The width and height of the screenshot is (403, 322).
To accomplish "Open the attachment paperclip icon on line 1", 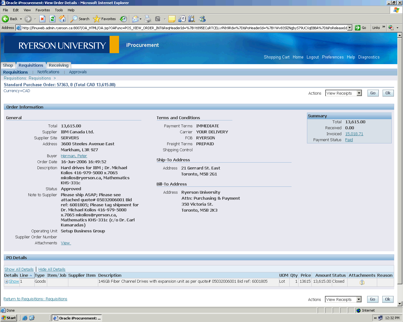I will point(362,282).
